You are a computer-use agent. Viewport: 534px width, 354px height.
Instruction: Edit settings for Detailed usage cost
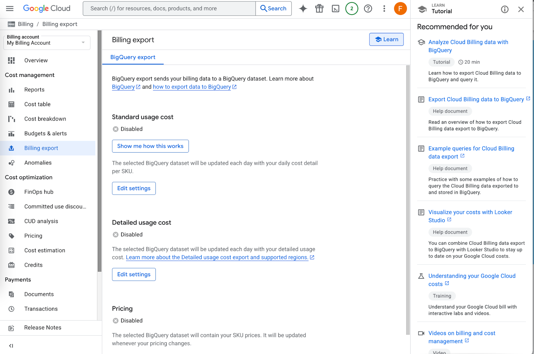[x=134, y=274]
